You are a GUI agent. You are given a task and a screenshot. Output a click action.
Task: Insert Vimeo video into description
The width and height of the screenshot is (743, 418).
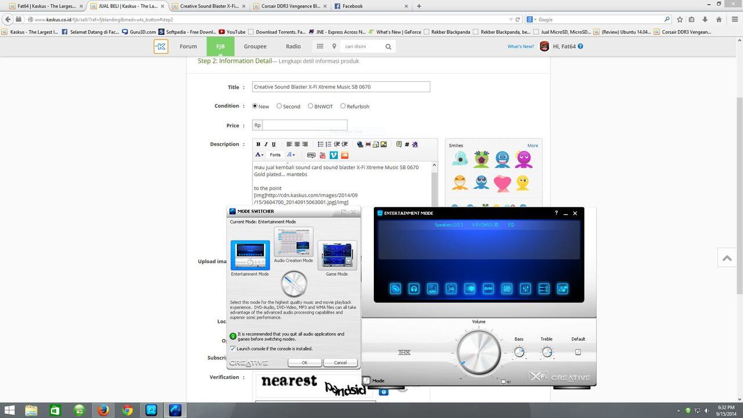point(334,155)
